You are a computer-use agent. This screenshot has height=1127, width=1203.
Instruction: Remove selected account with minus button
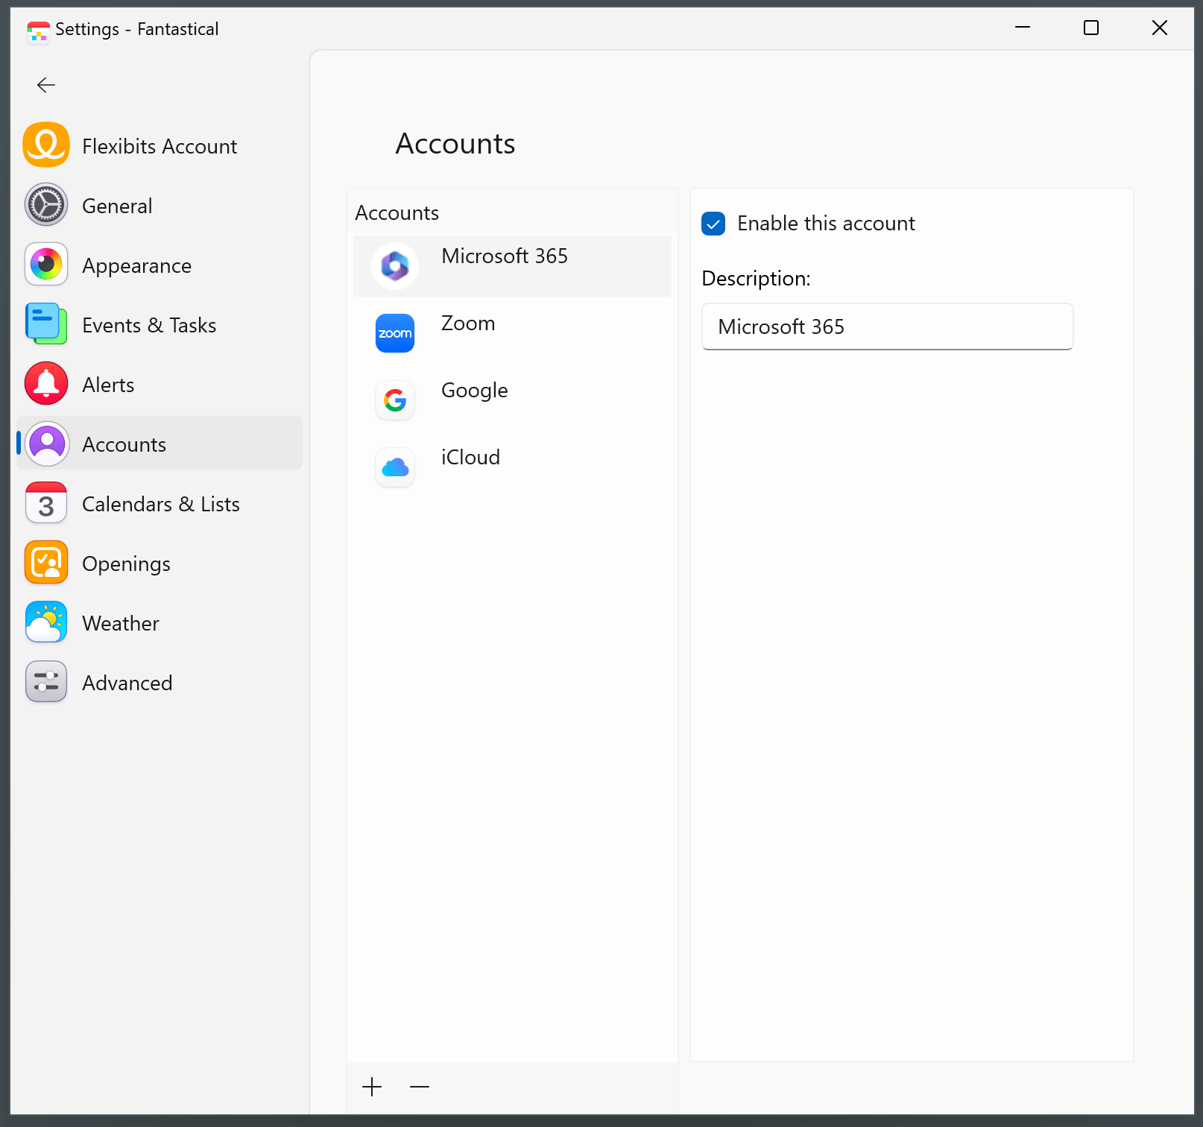(420, 1087)
